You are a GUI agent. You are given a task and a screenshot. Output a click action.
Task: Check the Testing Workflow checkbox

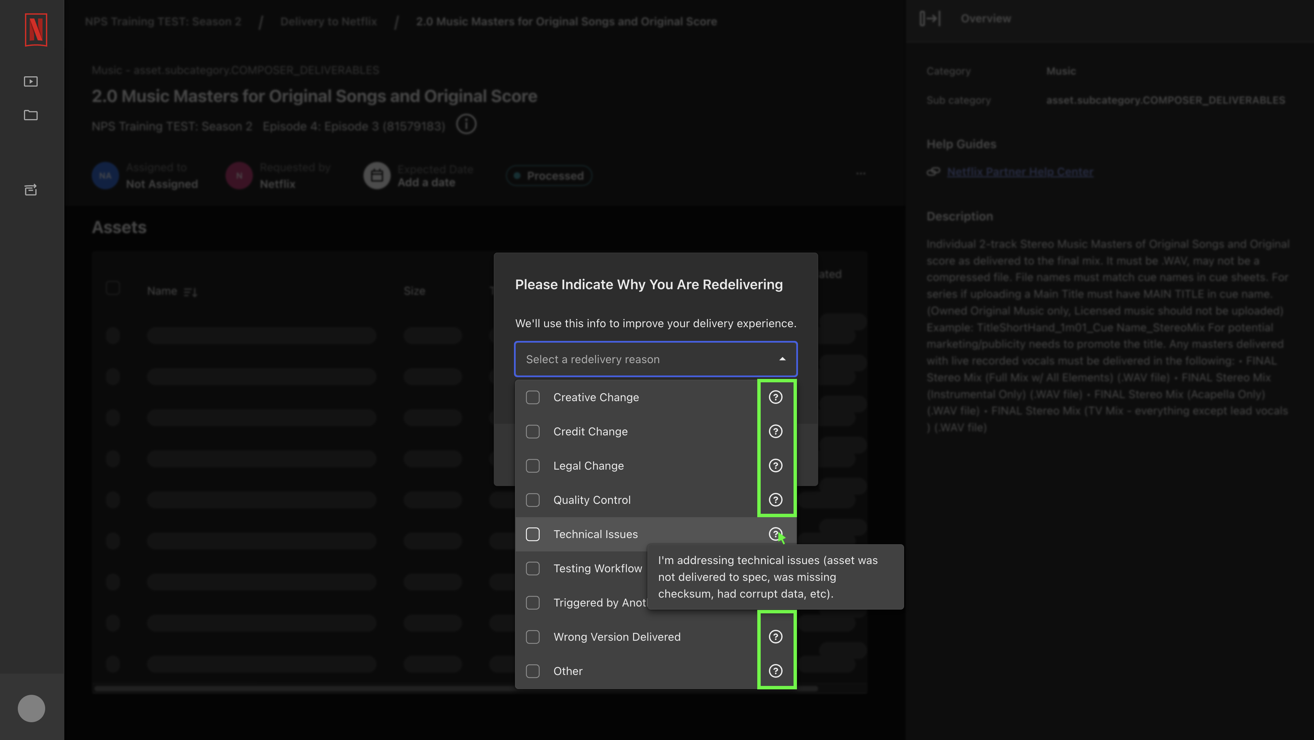532,568
